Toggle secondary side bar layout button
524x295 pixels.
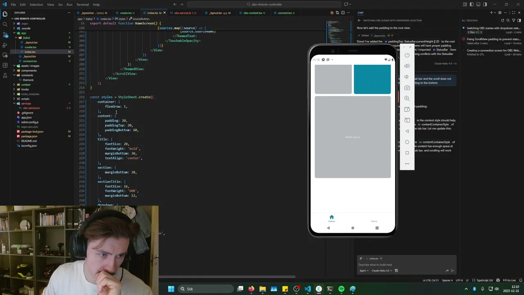pyautogui.click(x=485, y=5)
